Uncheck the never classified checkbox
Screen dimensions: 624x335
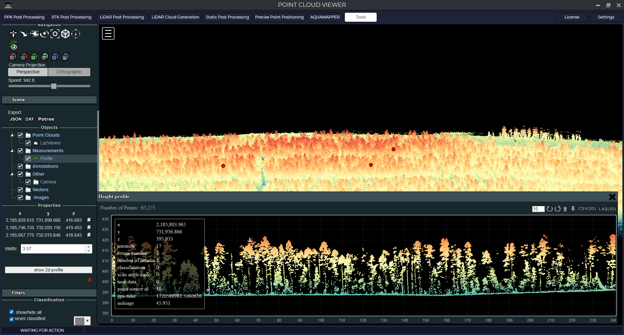coord(12,319)
